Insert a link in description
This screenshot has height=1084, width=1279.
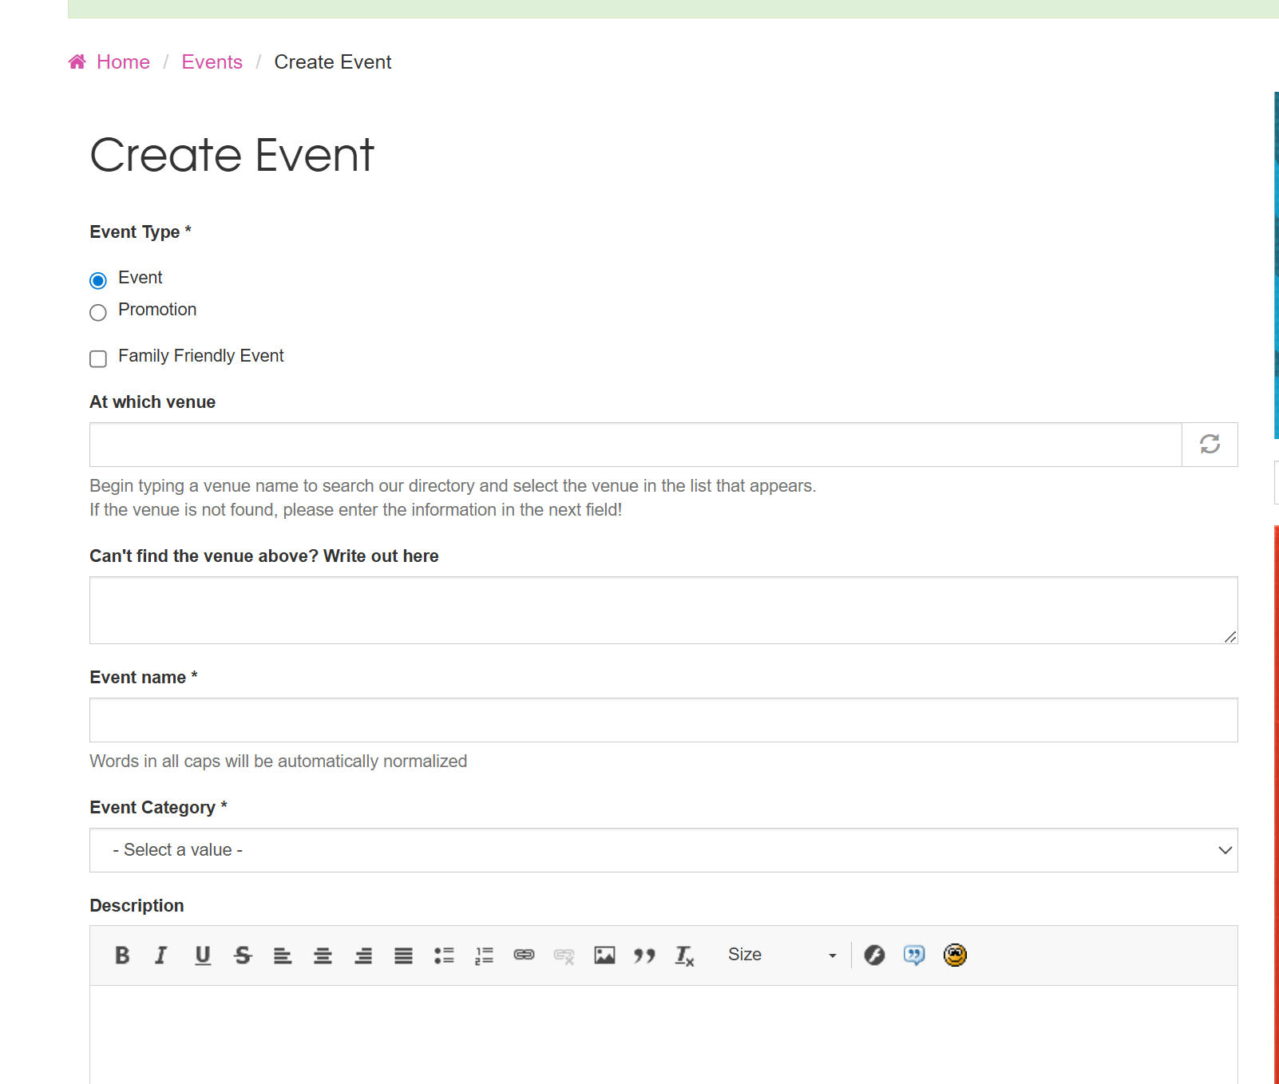pyautogui.click(x=524, y=955)
